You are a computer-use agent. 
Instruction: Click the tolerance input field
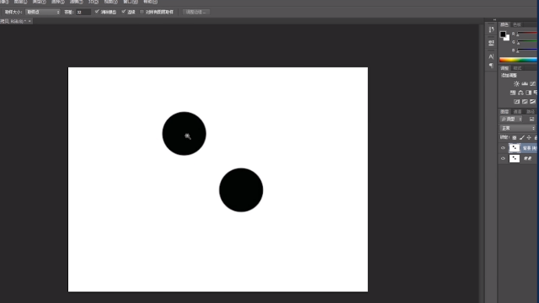tap(83, 12)
